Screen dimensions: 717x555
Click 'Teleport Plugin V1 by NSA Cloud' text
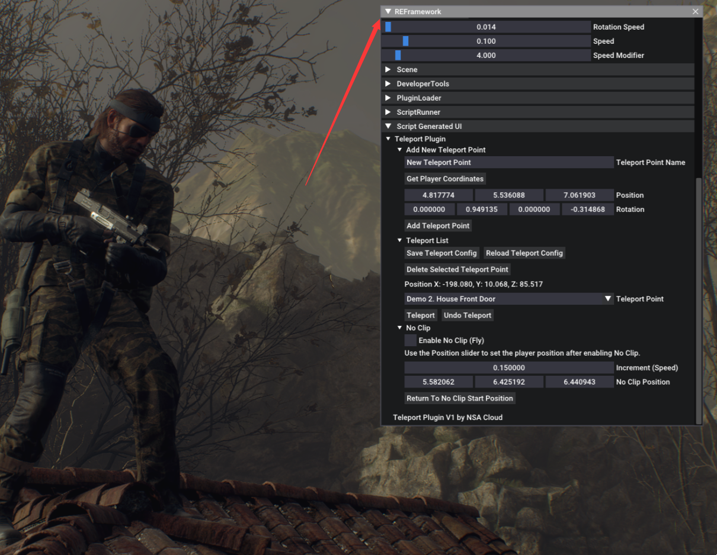click(448, 418)
